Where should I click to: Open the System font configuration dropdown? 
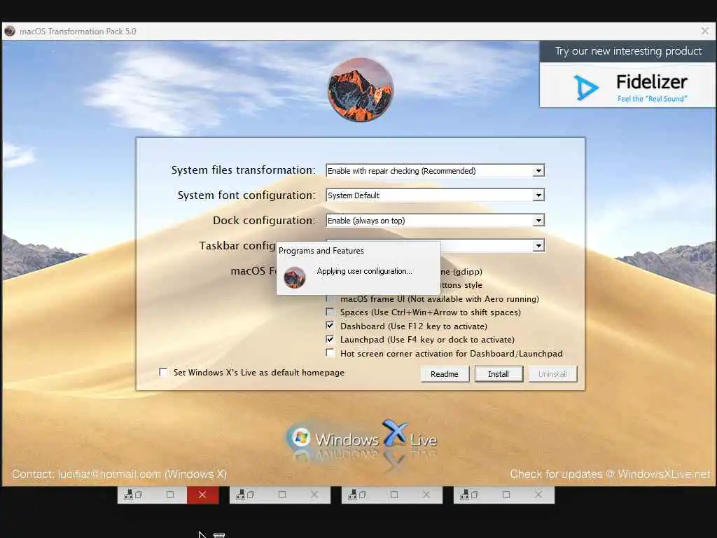[x=435, y=195]
